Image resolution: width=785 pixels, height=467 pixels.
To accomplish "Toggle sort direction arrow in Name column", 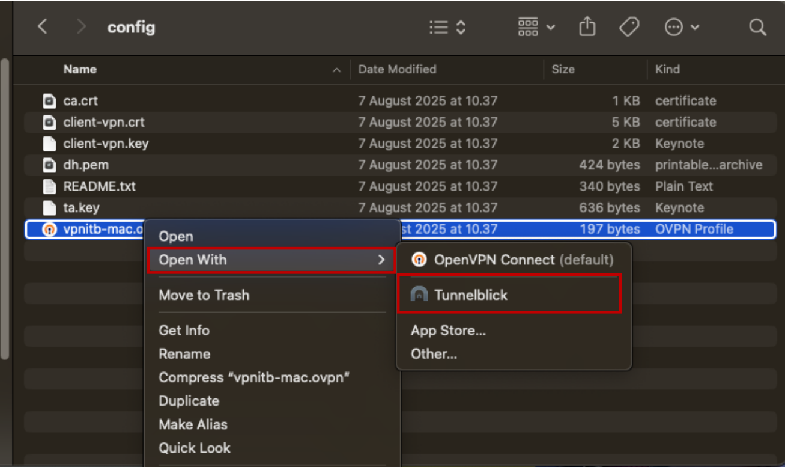I will coord(336,70).
